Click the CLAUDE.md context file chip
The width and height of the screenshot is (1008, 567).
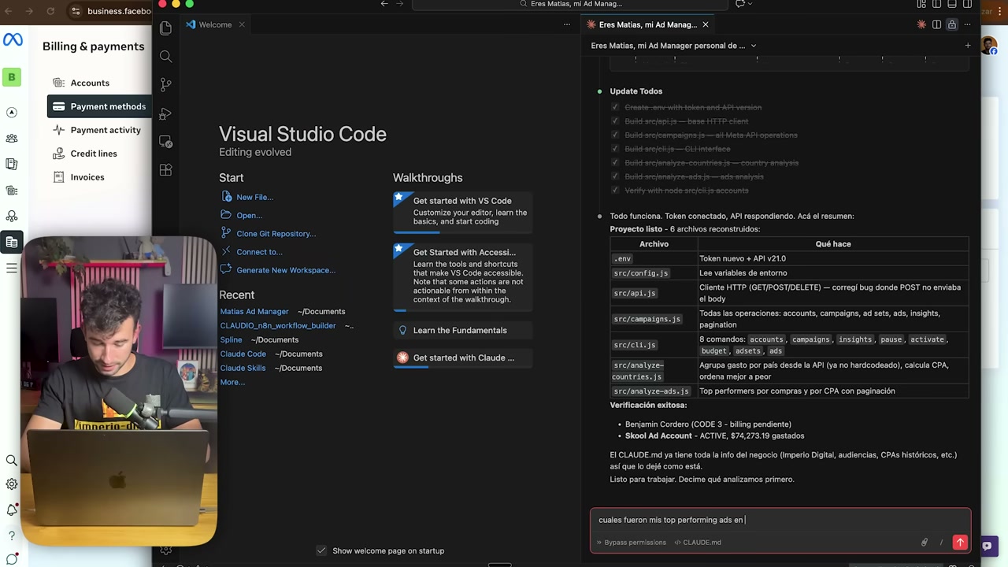[x=698, y=542]
